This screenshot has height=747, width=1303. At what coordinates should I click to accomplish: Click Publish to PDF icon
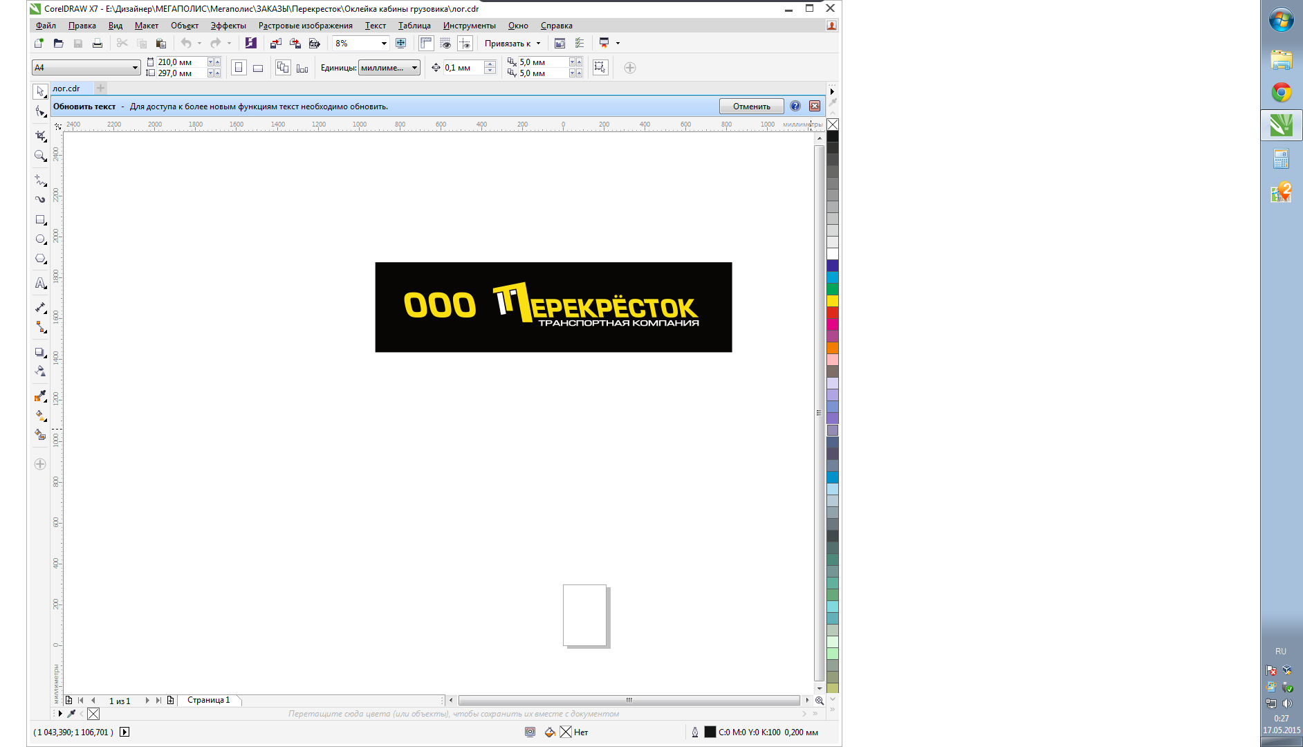pos(315,43)
